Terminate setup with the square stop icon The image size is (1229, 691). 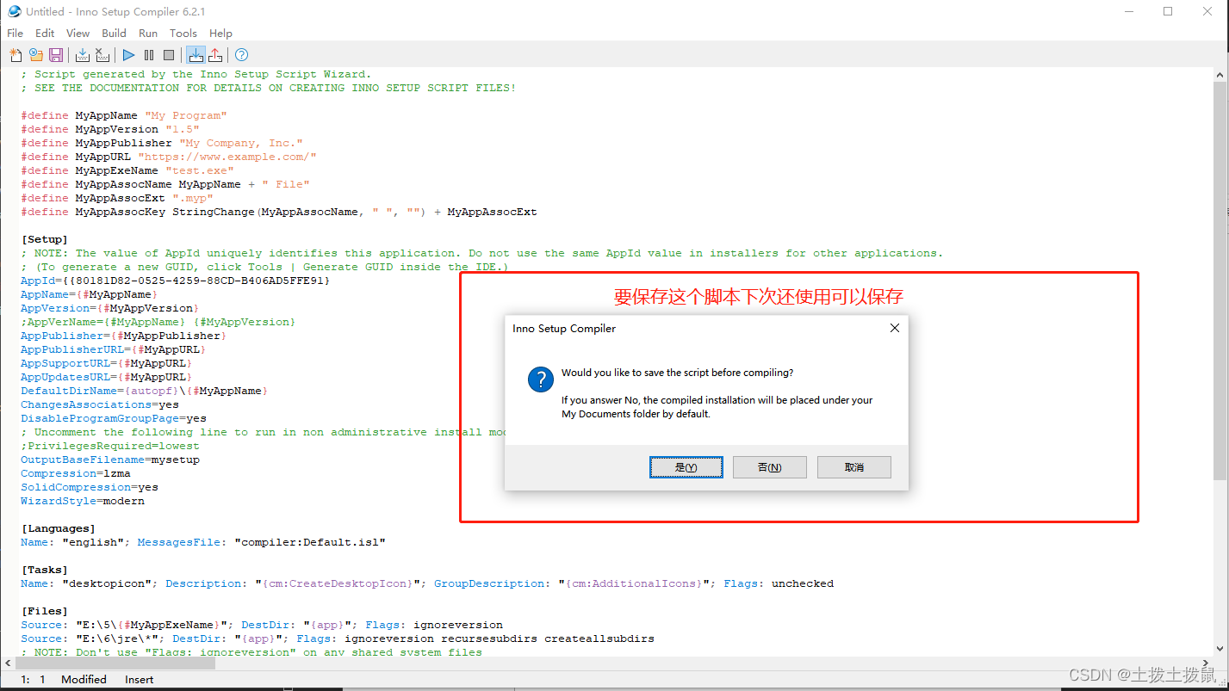[x=169, y=55]
